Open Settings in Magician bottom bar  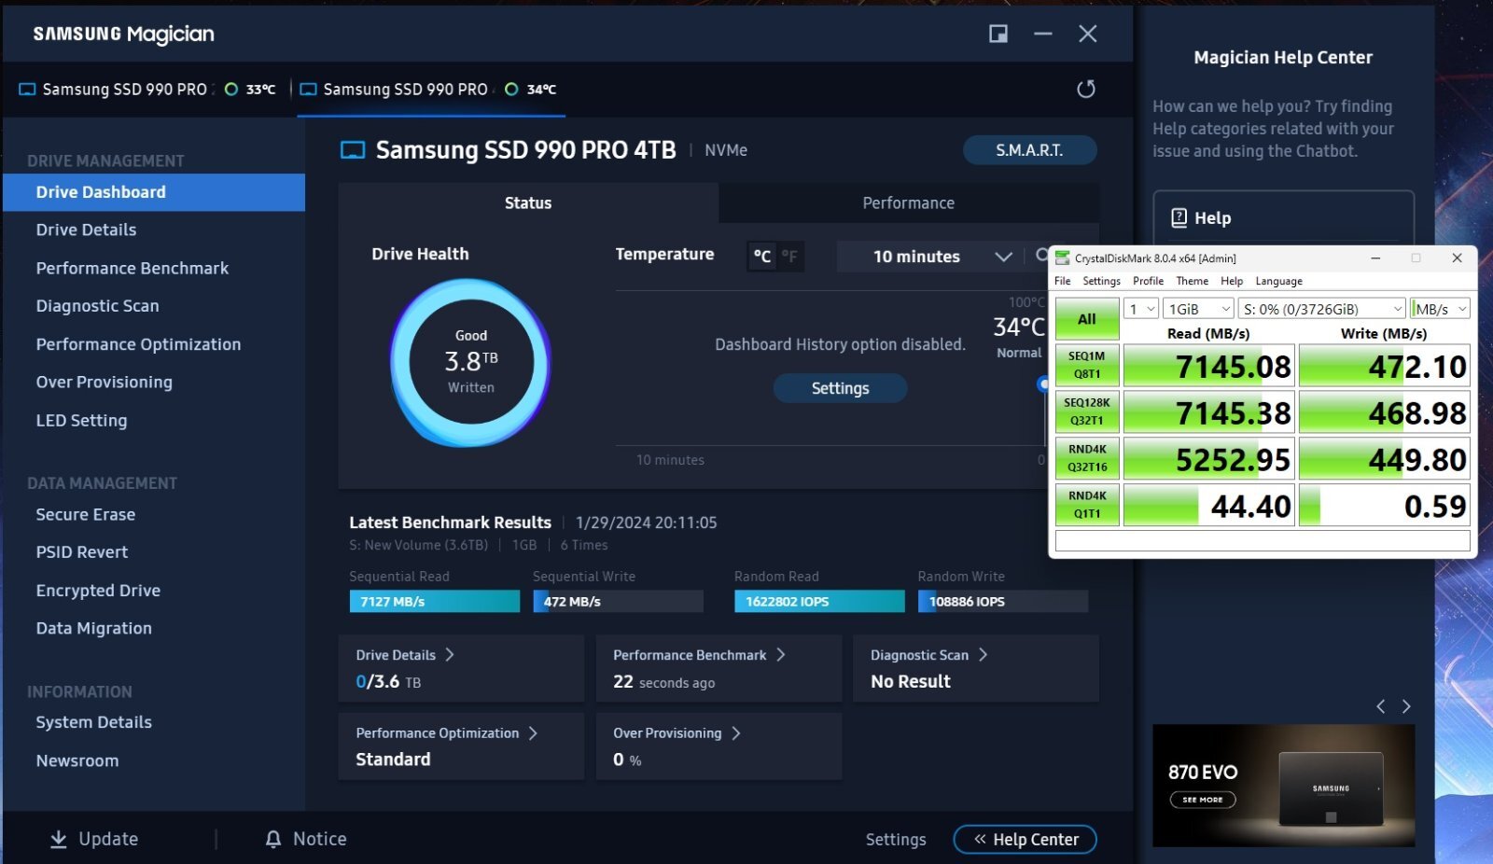tap(896, 840)
